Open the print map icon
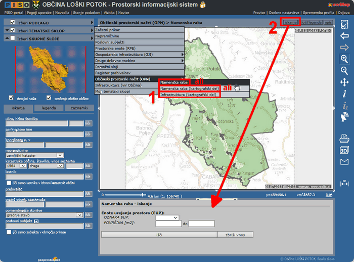The image size is (354, 262). (x=344, y=138)
